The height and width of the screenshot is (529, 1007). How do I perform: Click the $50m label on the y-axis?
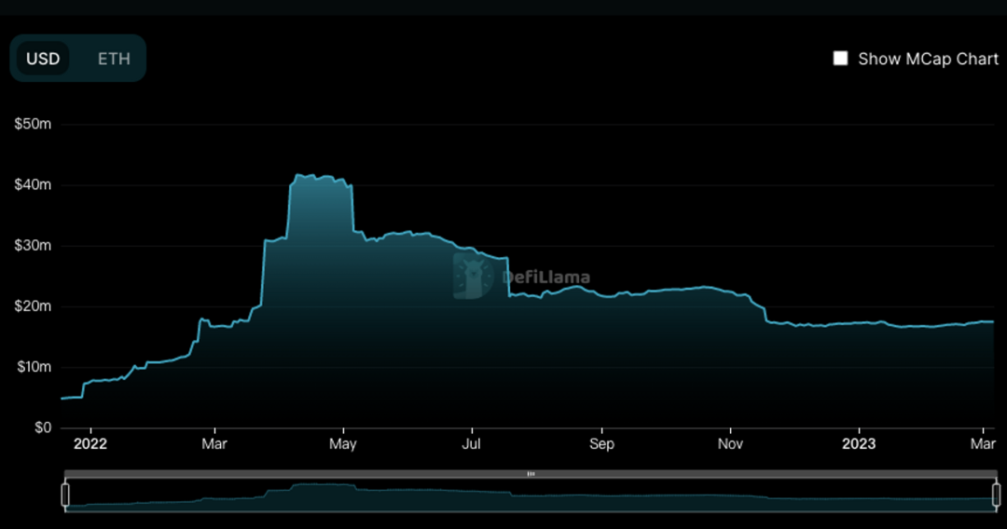click(x=33, y=124)
